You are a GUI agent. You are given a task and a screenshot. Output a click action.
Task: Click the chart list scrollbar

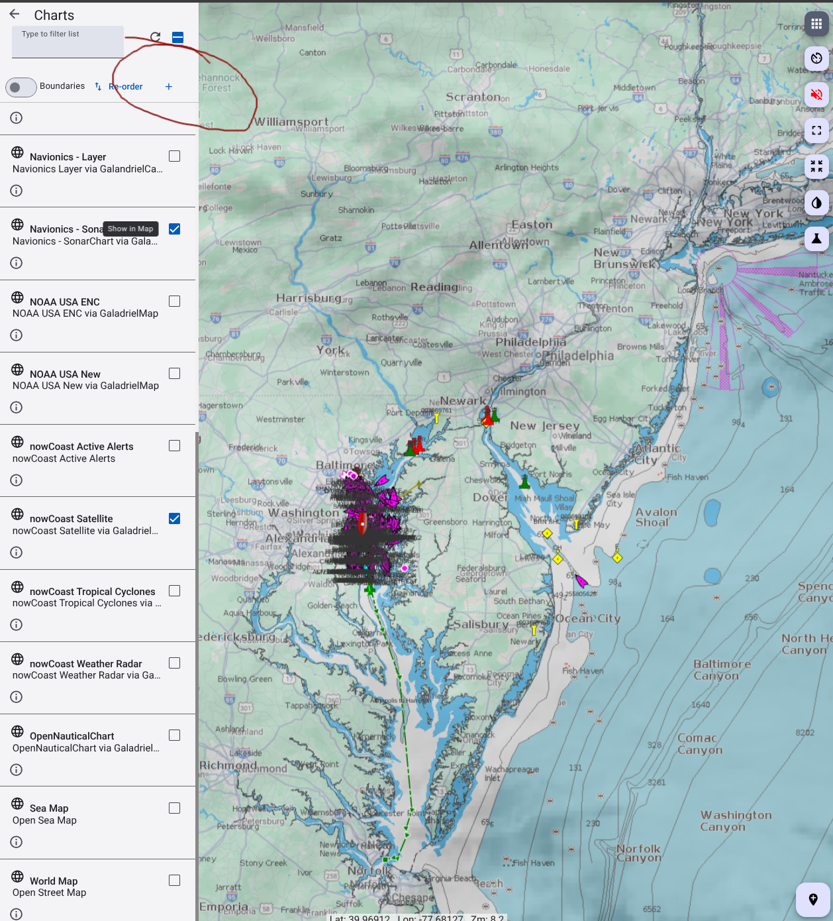(197, 676)
